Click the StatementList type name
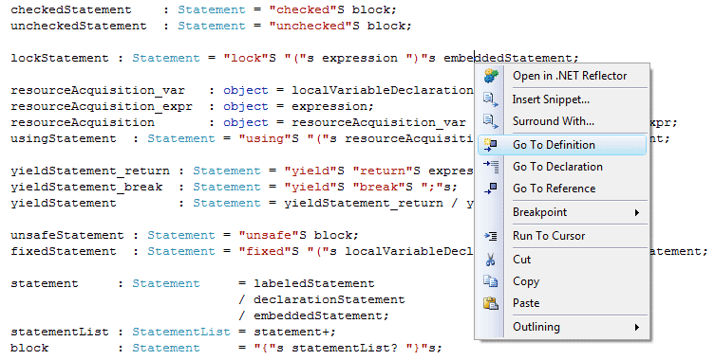The image size is (715, 360). click(x=181, y=332)
